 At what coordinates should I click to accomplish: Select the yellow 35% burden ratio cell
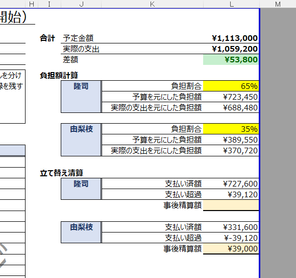click(x=231, y=129)
